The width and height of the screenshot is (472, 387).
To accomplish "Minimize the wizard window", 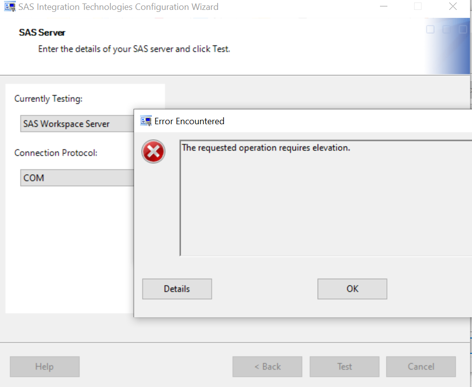I will (x=384, y=7).
